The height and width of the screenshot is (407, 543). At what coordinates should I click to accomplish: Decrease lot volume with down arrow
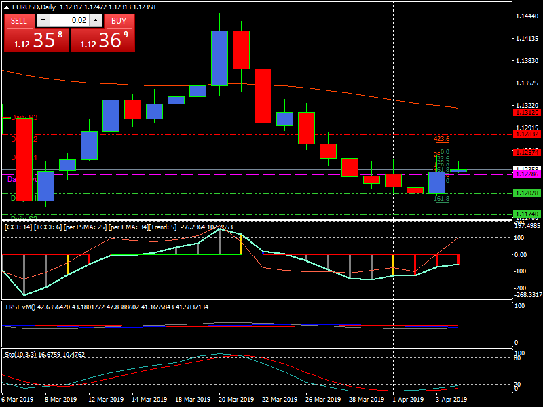[x=43, y=21]
